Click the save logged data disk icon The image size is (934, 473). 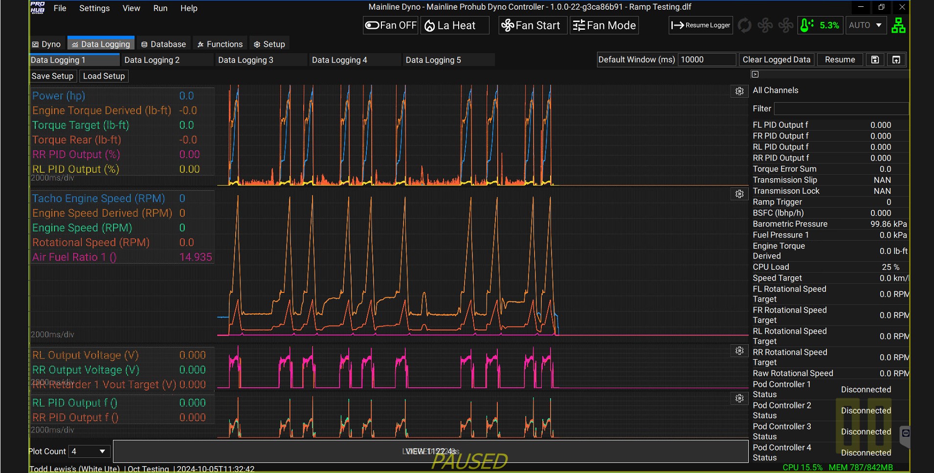(875, 60)
